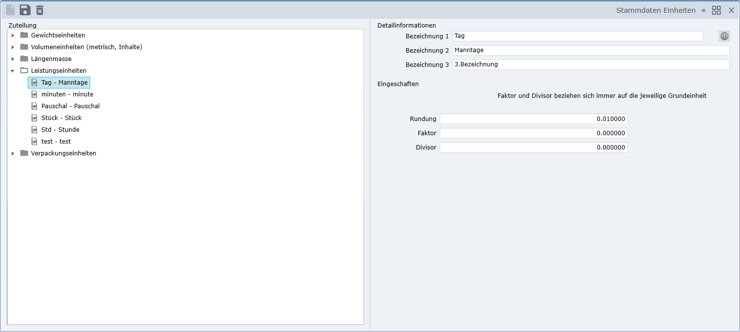Screen dimensions: 740x332
Task: Select the minuten - minute entry
Action: click(68, 94)
